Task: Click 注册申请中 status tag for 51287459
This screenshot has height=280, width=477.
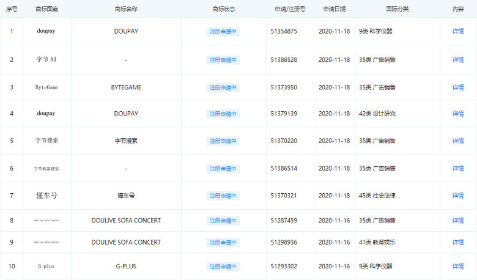Action: click(x=223, y=221)
